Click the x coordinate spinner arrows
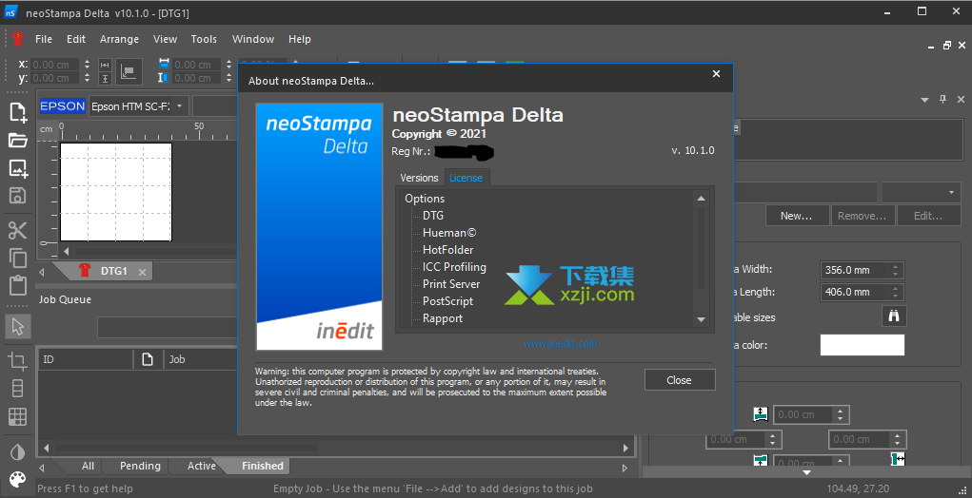This screenshot has width=972, height=498. coord(87,65)
